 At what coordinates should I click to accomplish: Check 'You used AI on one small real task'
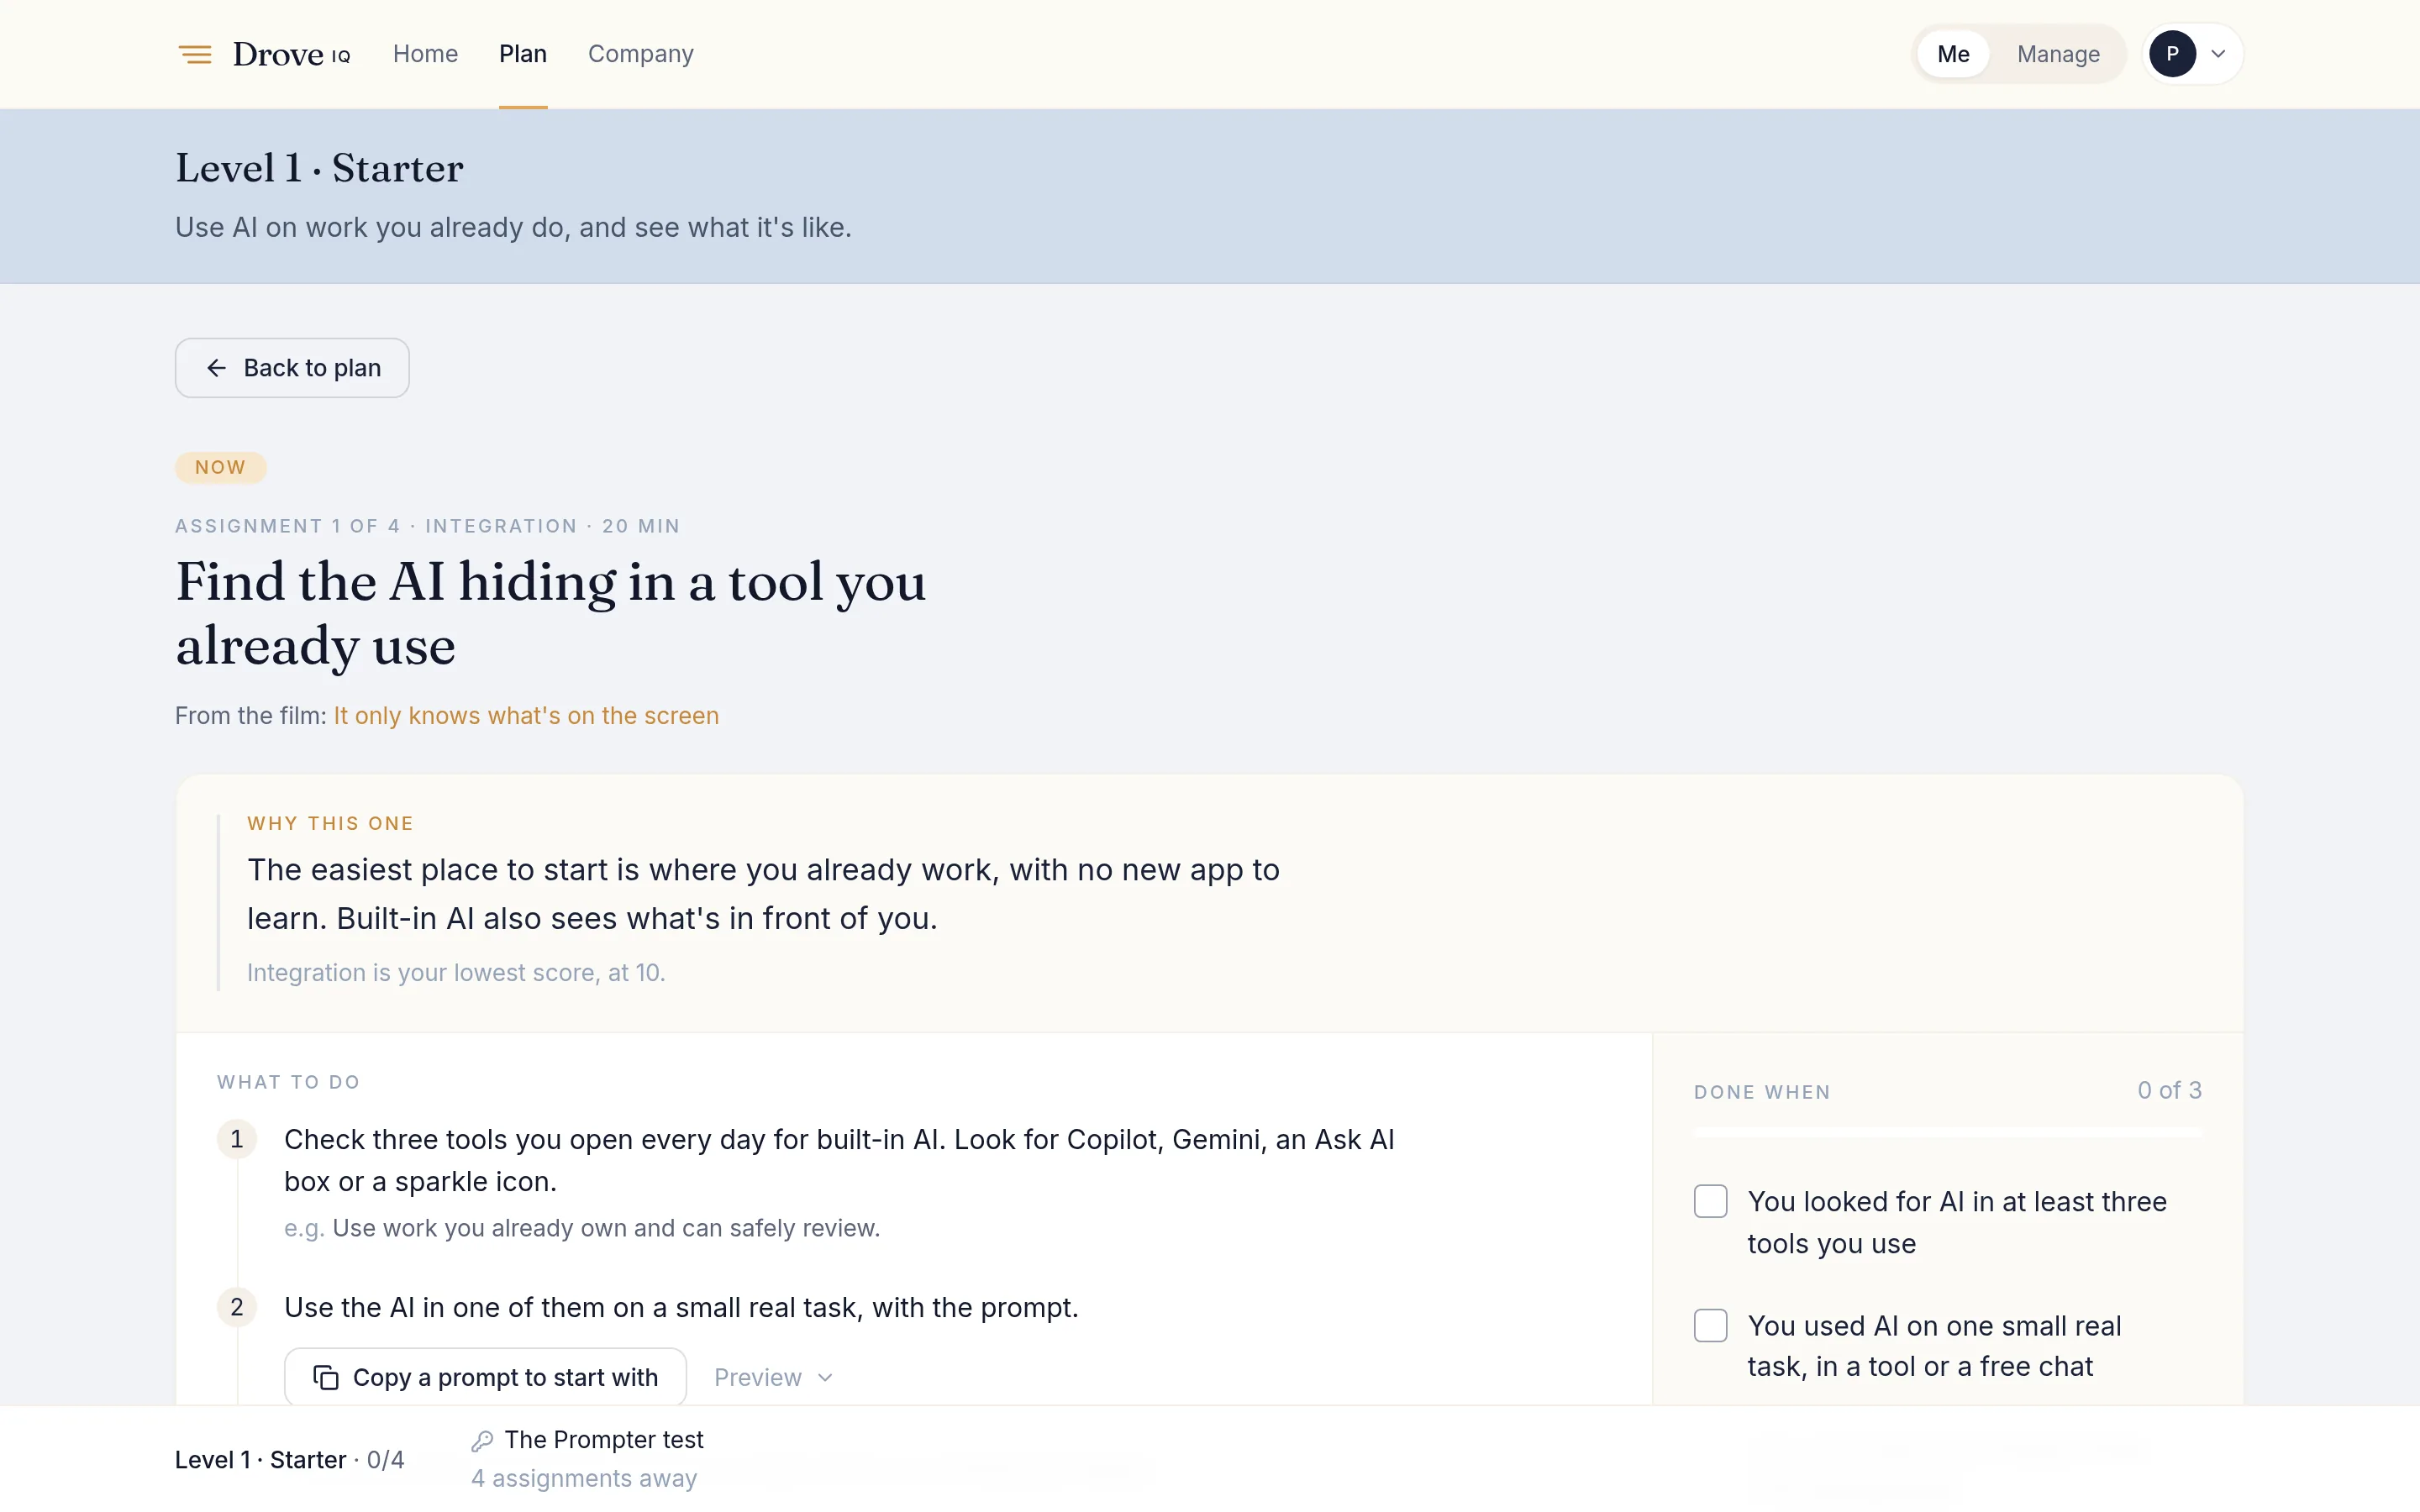click(x=1711, y=1325)
